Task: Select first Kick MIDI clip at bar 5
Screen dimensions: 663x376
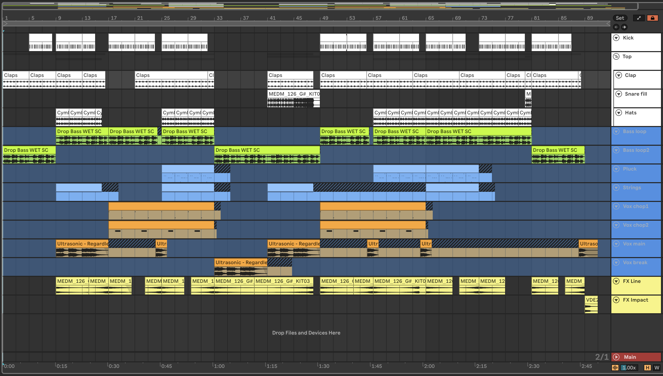Action: [x=40, y=42]
